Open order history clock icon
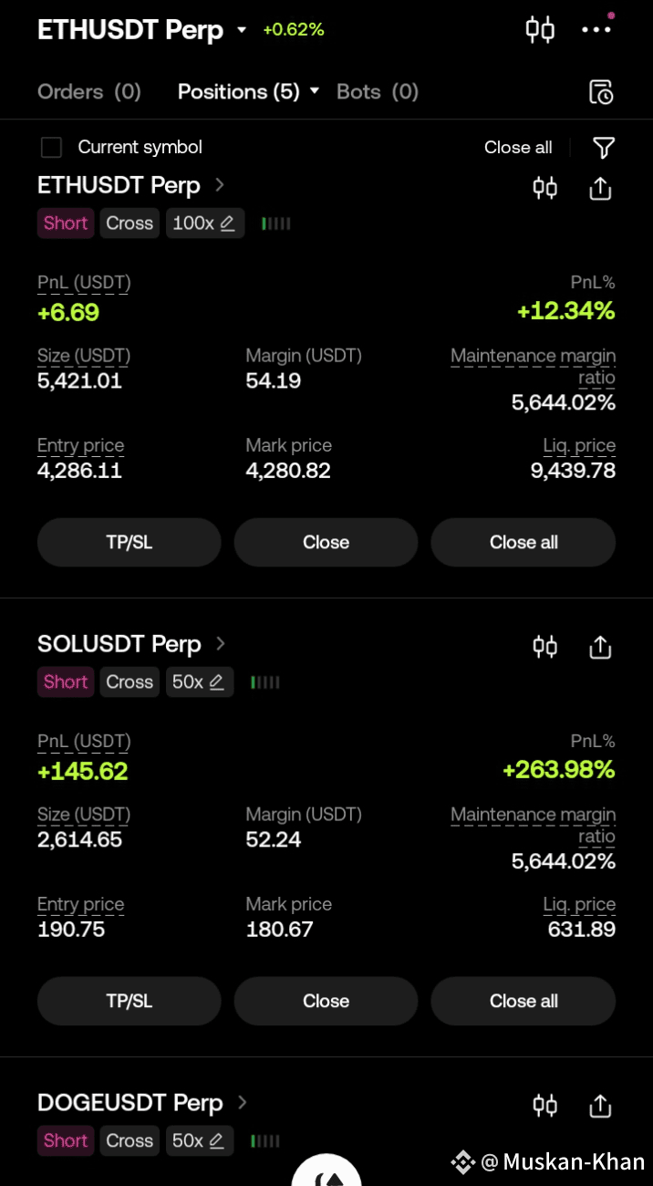The width and height of the screenshot is (653, 1186). [600, 91]
